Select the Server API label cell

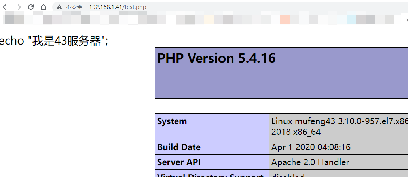(x=212, y=162)
